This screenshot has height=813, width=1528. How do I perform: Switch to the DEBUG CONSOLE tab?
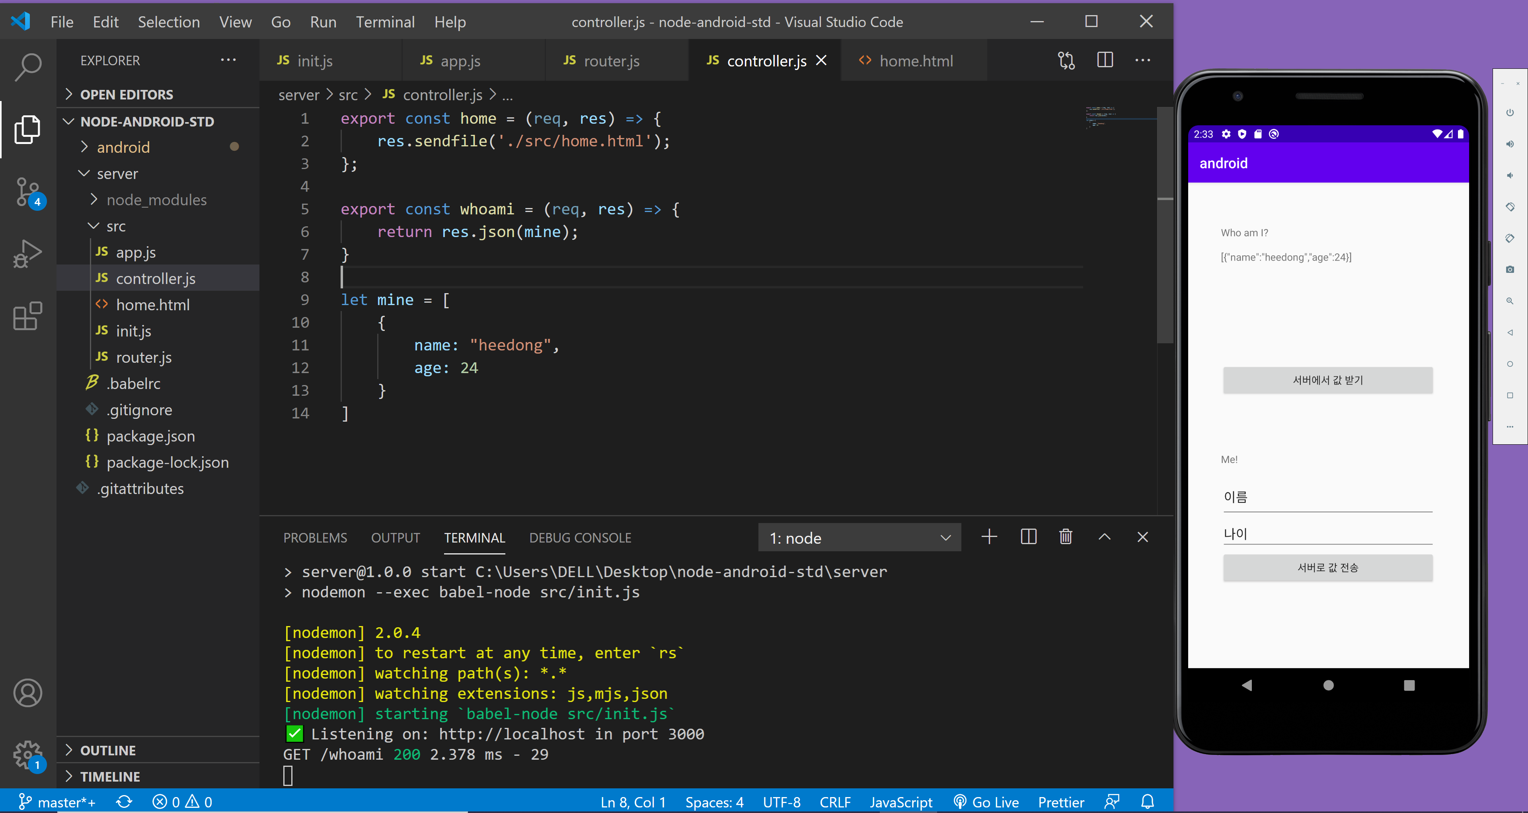click(x=580, y=537)
